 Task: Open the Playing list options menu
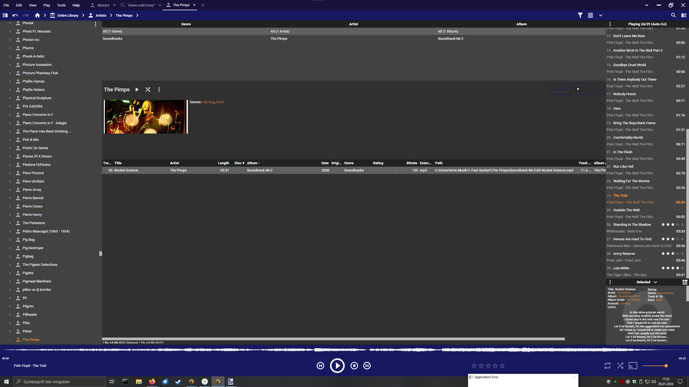click(610, 24)
